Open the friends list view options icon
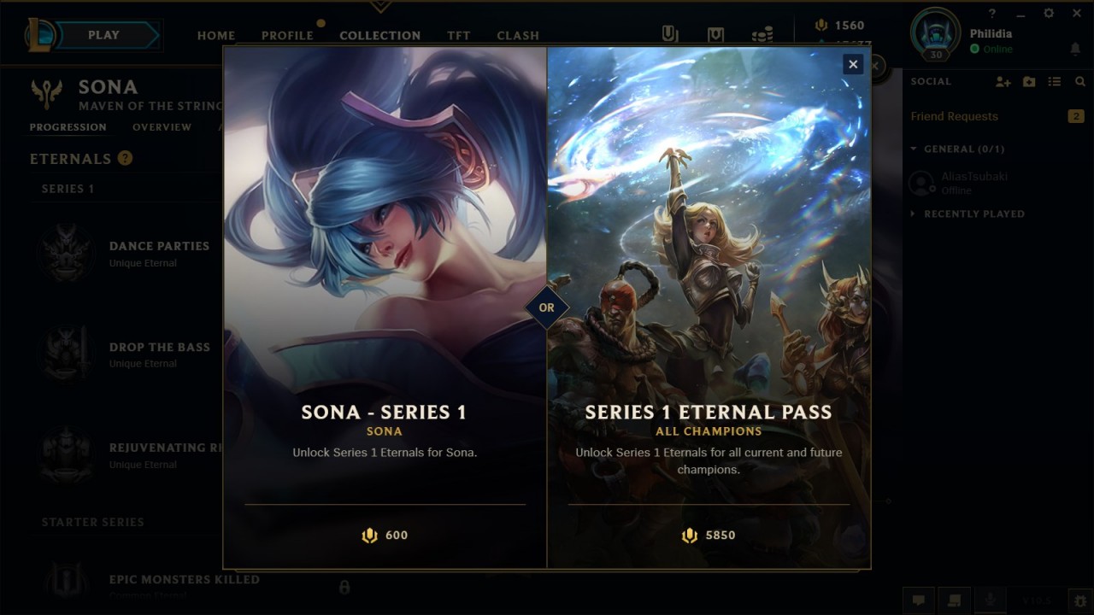The height and width of the screenshot is (615, 1094). pos(1055,82)
